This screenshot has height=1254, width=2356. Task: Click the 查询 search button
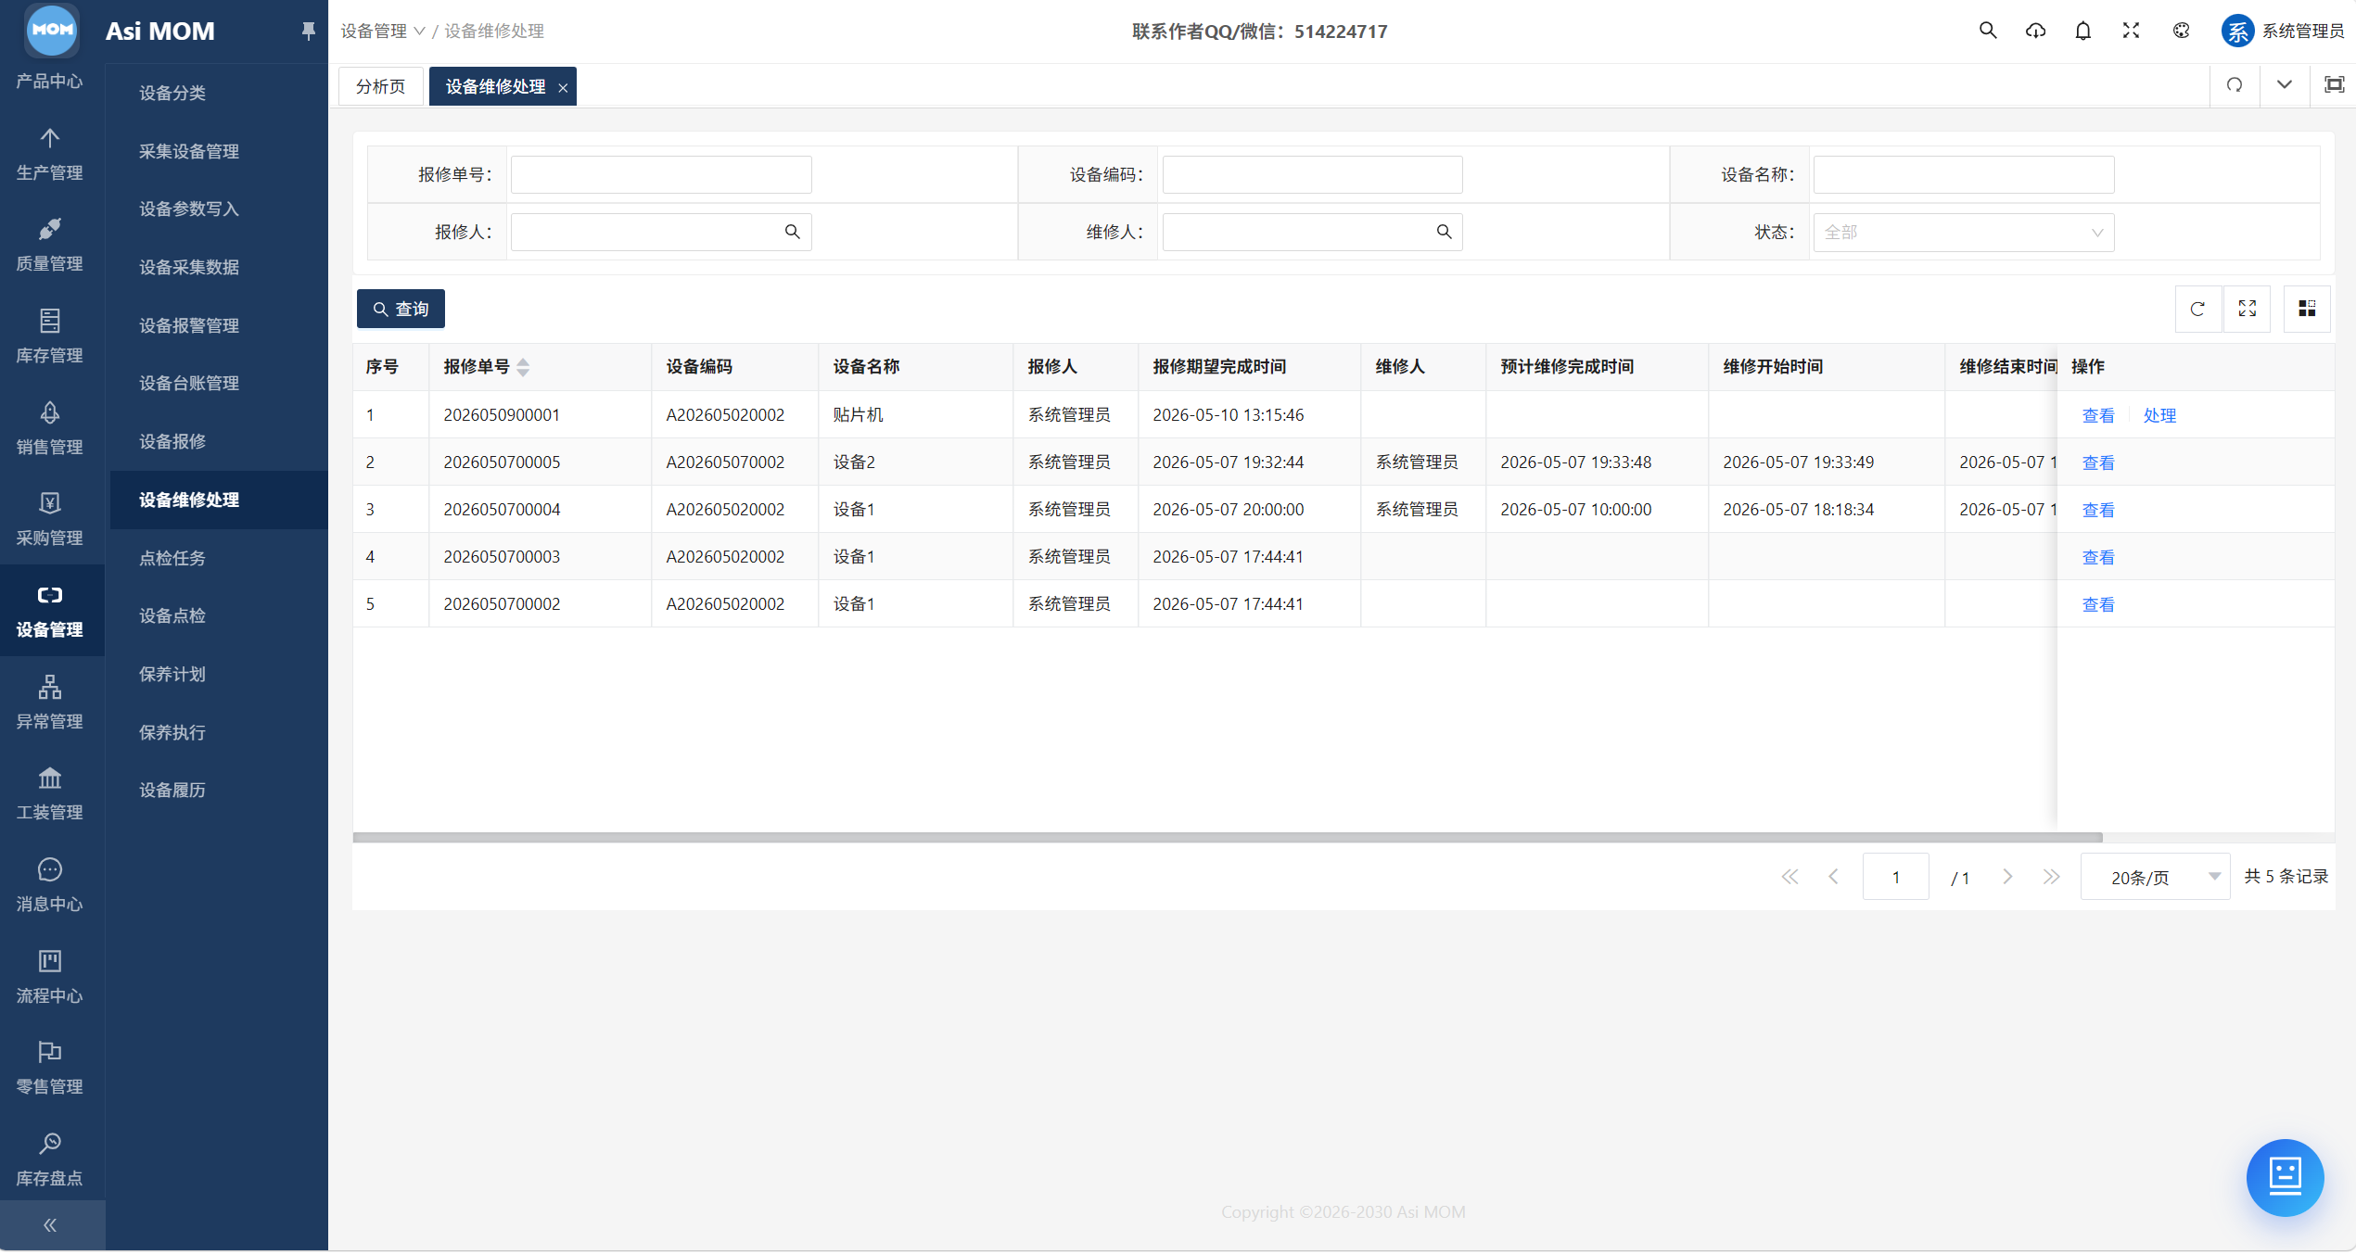pyautogui.click(x=401, y=309)
